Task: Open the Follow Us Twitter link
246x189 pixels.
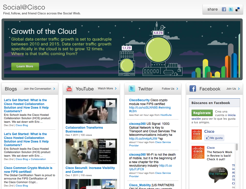Action: [168, 89]
